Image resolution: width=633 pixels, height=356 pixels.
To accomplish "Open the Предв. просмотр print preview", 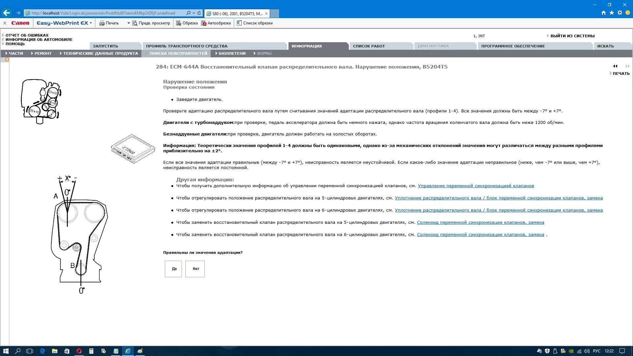I will (151, 23).
